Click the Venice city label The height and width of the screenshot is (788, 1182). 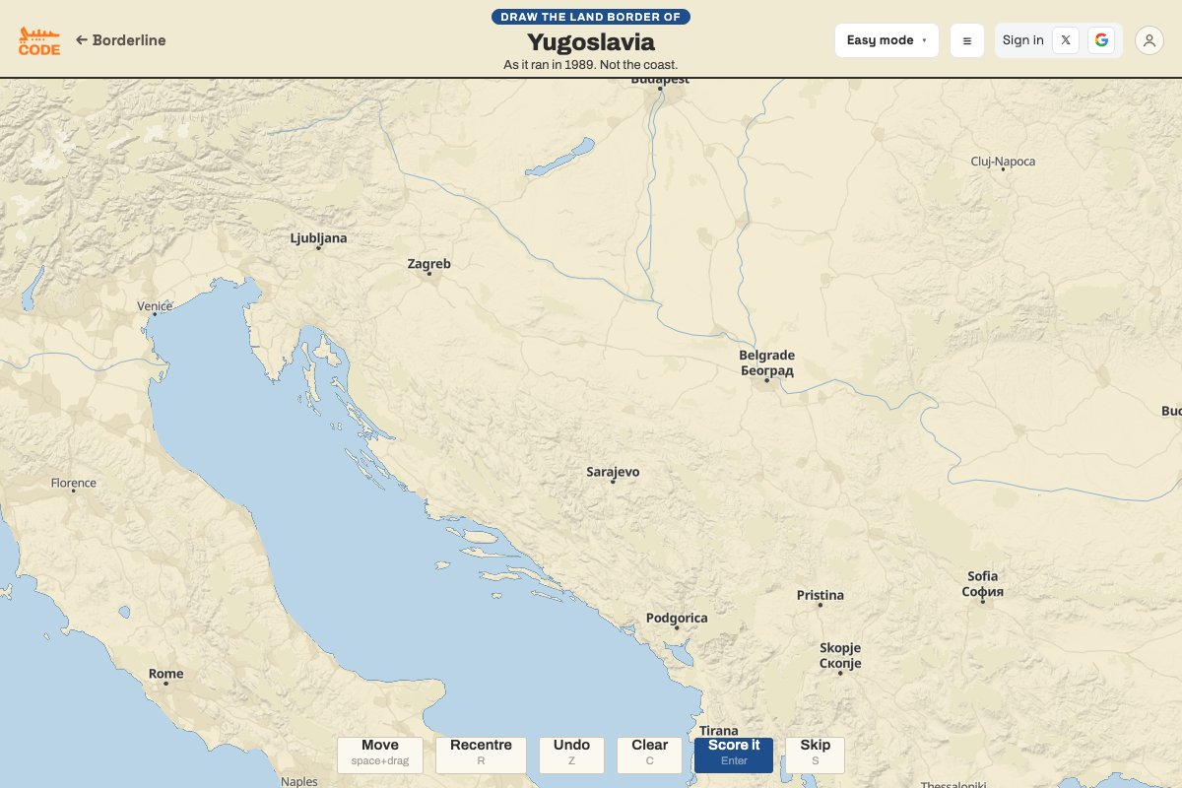[155, 306]
